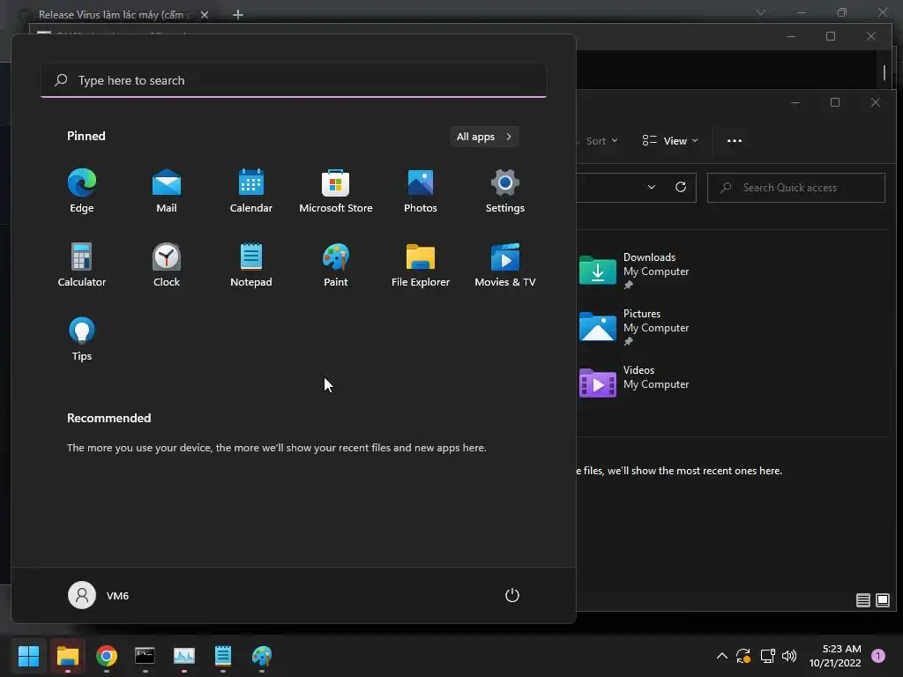Switch to Command Prompt on taskbar
Viewport: 903px width, 677px height.
tap(146, 656)
